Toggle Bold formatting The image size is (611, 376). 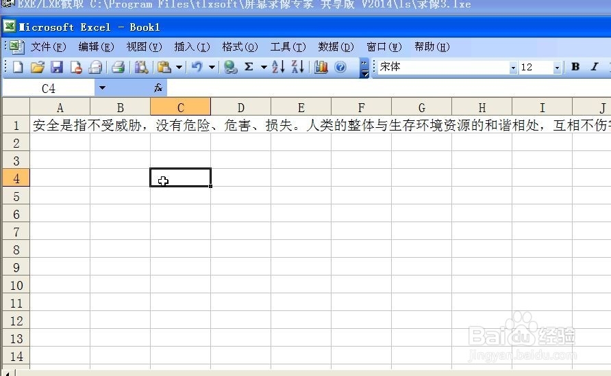point(575,67)
